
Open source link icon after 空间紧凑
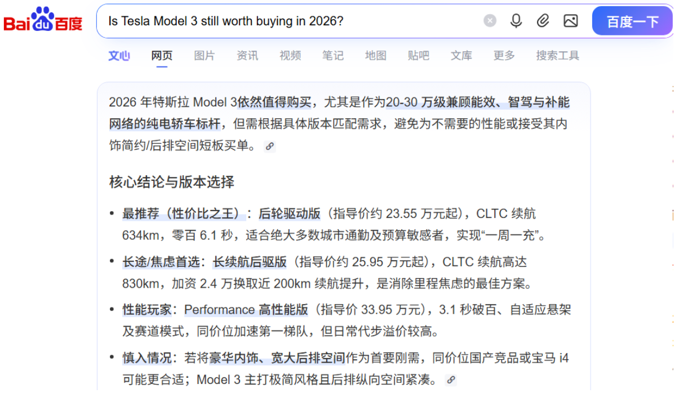pos(450,380)
